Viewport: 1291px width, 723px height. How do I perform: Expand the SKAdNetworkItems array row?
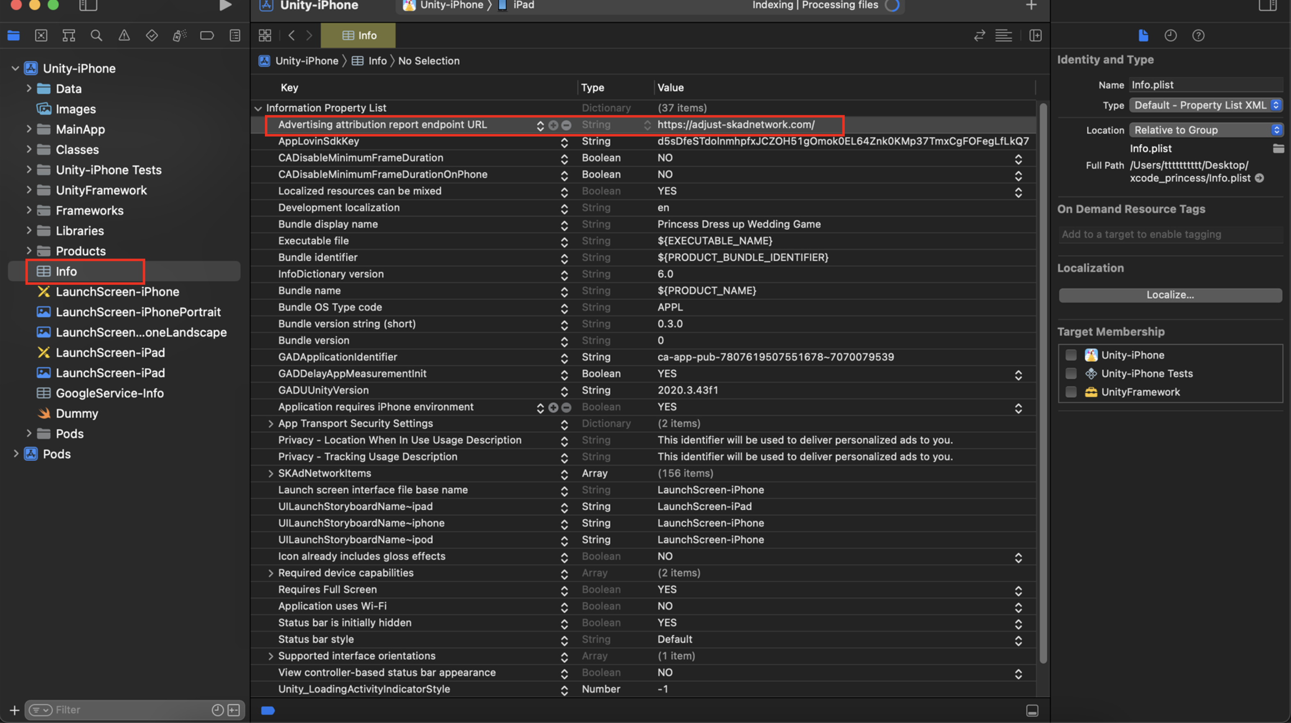pos(271,473)
